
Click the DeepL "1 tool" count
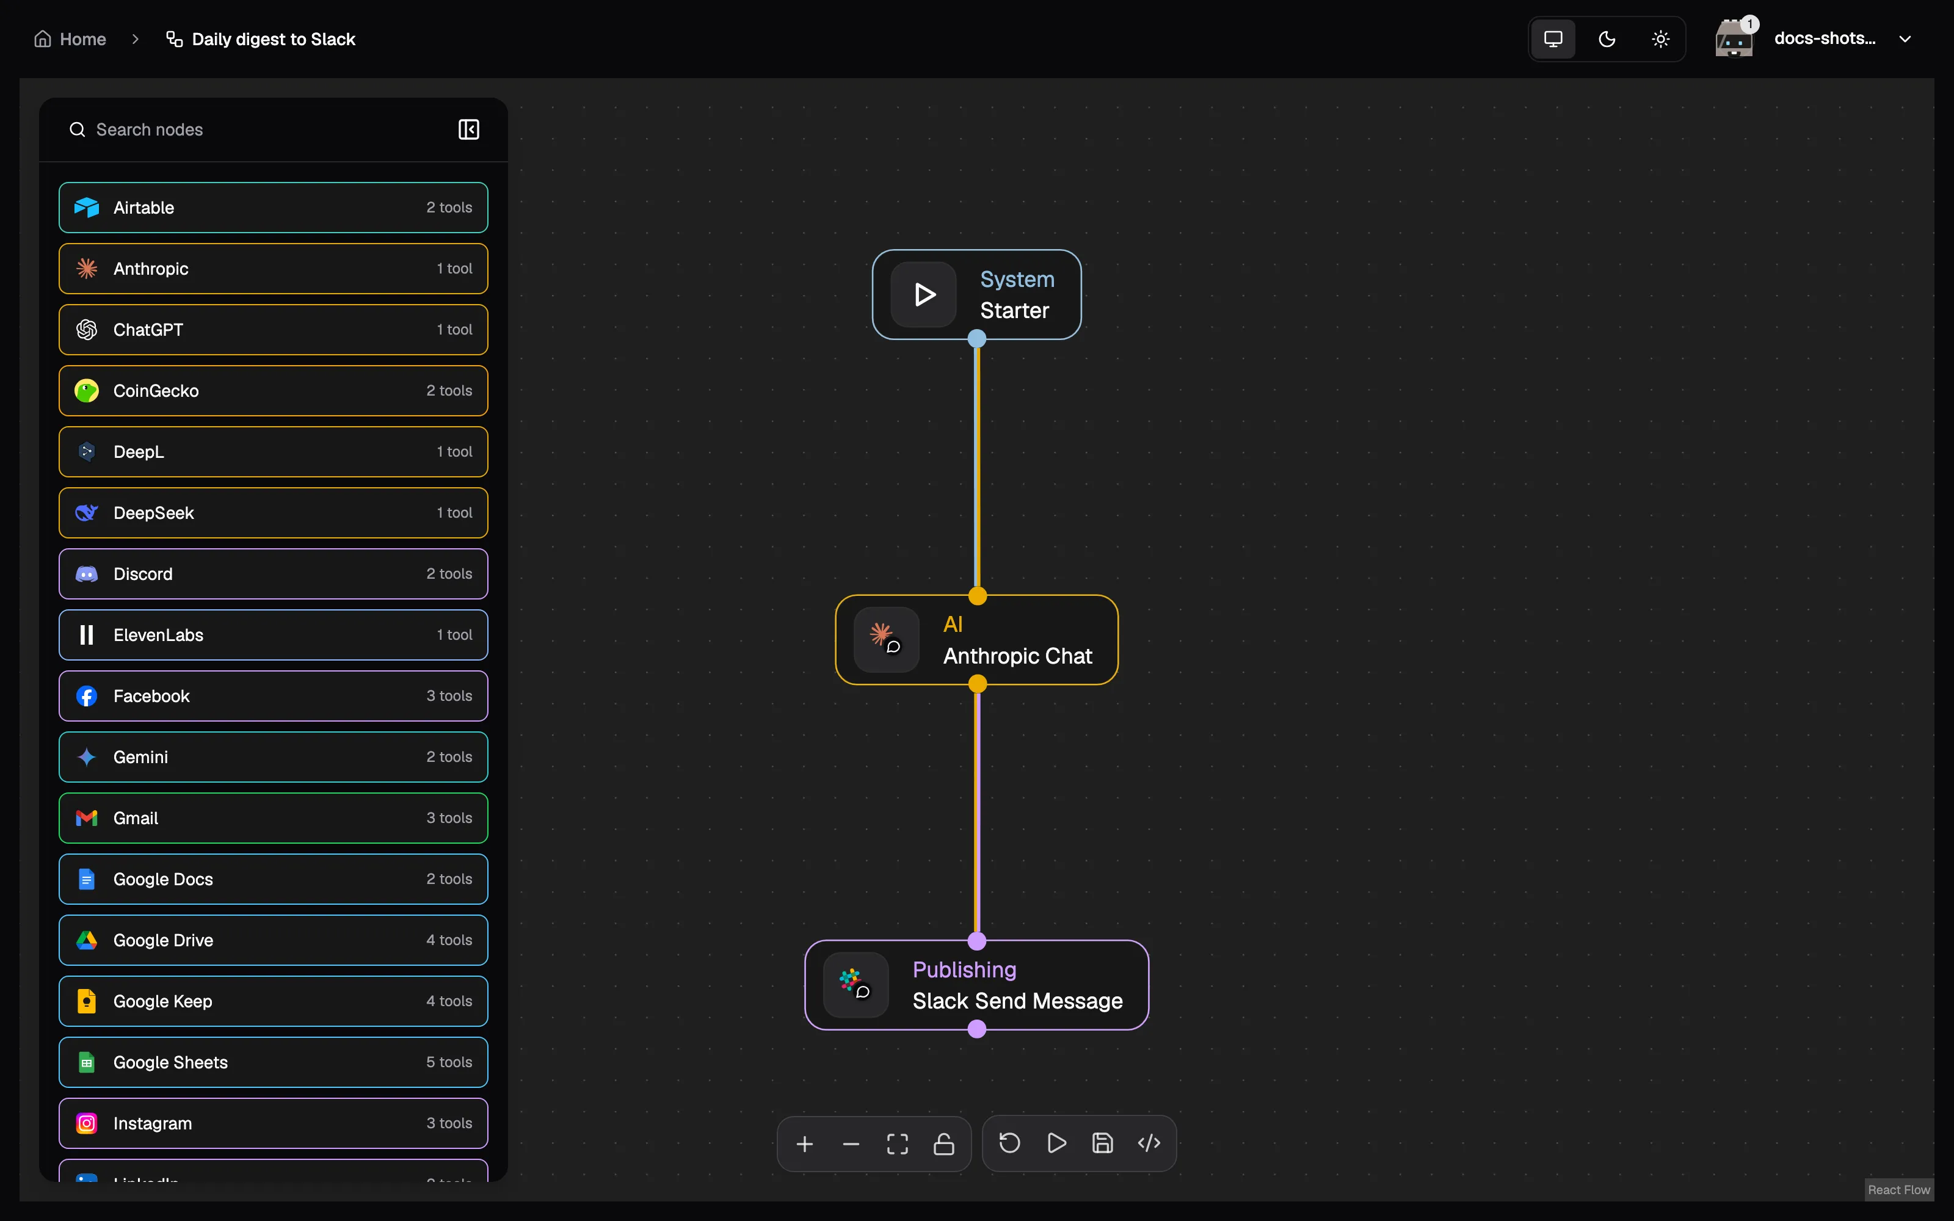[x=454, y=451]
